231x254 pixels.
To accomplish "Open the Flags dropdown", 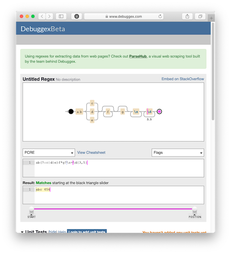I will point(177,153).
